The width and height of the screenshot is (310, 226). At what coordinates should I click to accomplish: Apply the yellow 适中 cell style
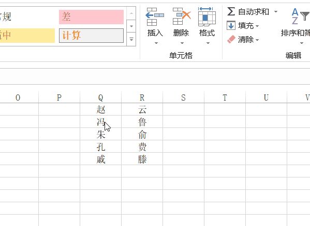tap(27, 36)
